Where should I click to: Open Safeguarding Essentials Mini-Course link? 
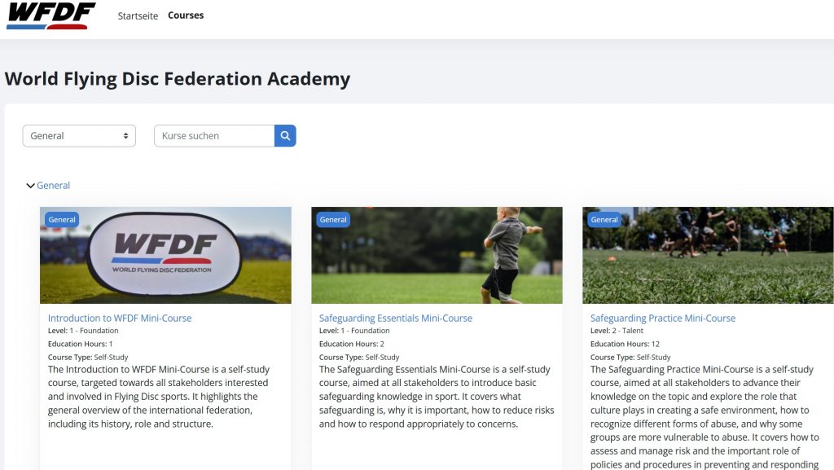click(396, 318)
